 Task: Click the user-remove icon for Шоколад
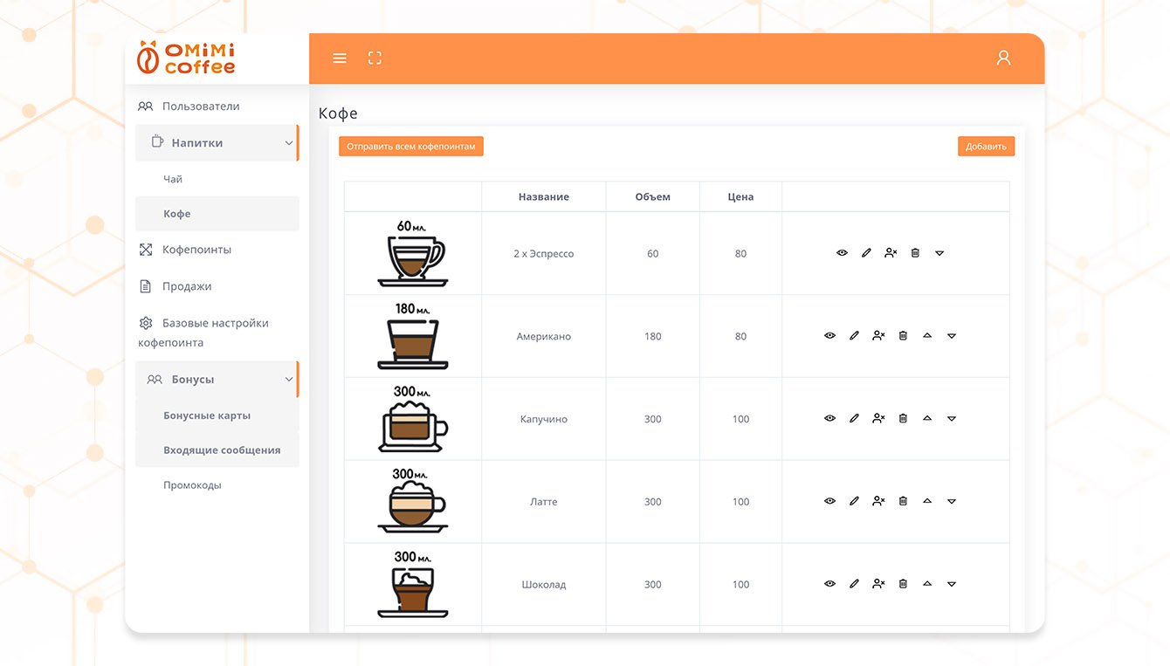(878, 585)
